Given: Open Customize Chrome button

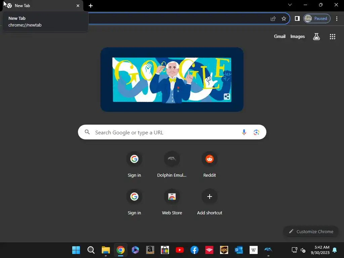Looking at the screenshot, I should tap(311, 231).
